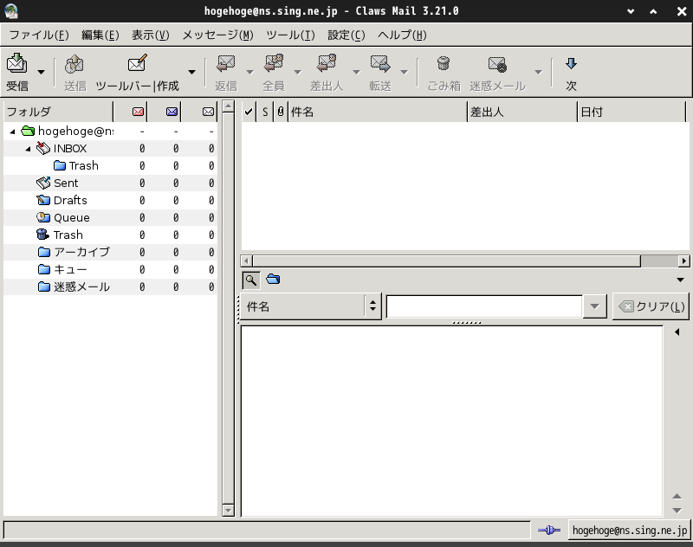Viewport: 693px width, 547px height.
Task: Collapse the INBOX folder subtree
Action: tap(28, 149)
